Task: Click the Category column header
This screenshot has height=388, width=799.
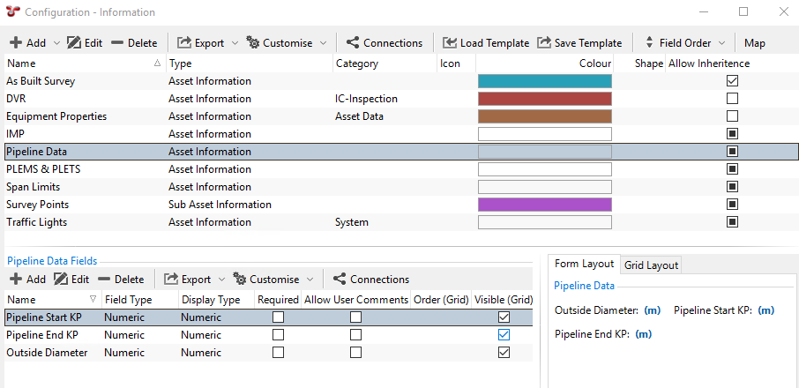Action: point(385,63)
